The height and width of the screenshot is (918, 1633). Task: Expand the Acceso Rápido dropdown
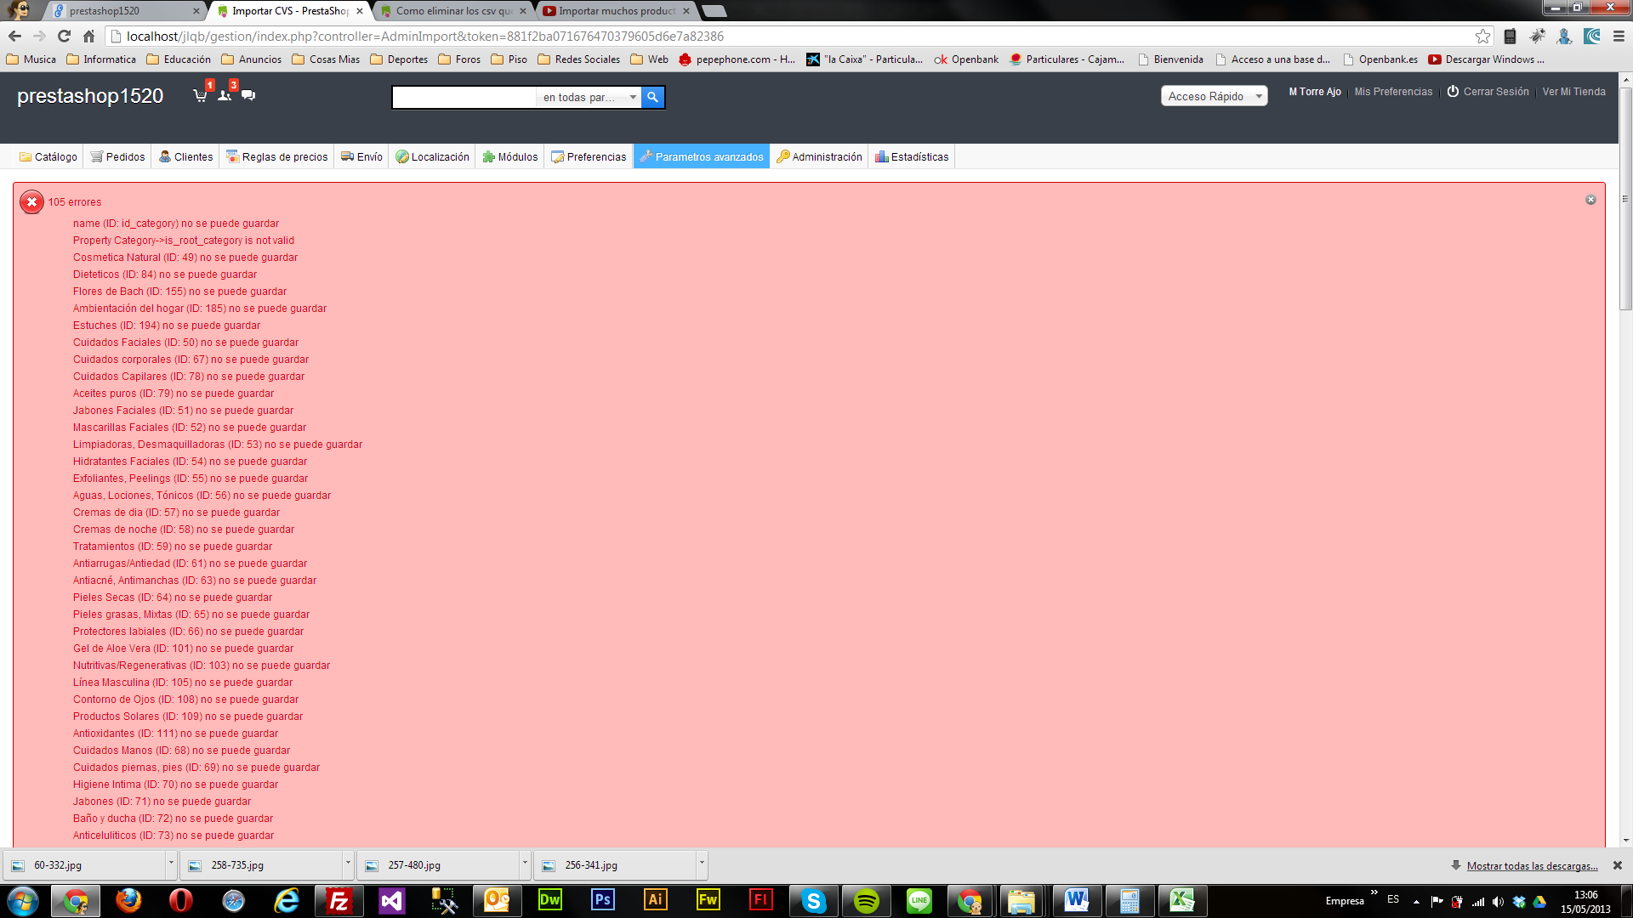[x=1214, y=96]
